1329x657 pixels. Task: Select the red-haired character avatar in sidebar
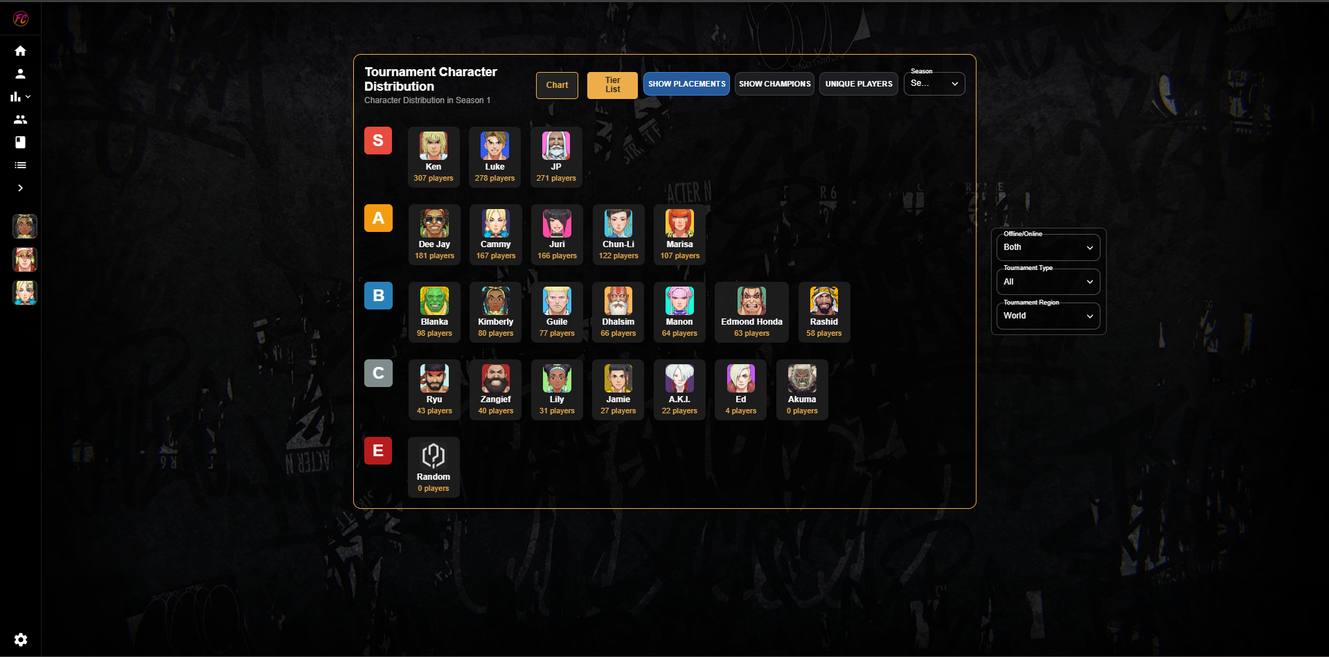pyautogui.click(x=25, y=260)
